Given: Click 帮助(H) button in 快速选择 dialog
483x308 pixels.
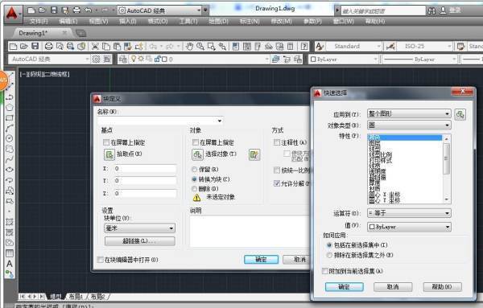Looking at the screenshot, I should [x=442, y=287].
